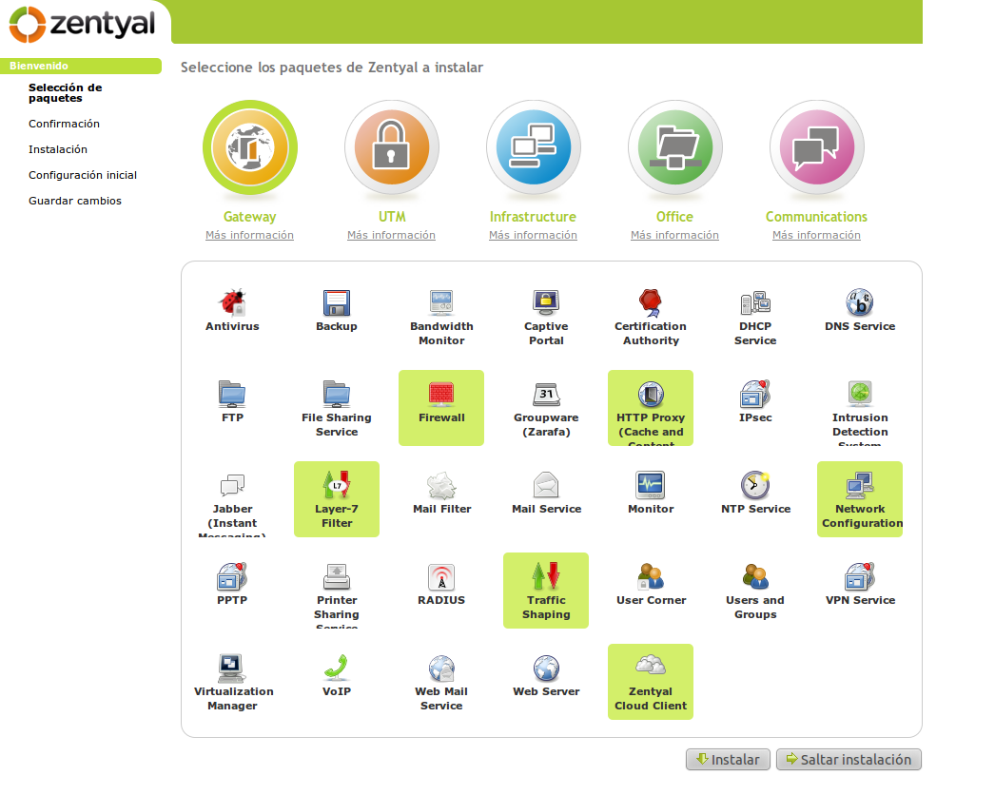Select the Monitor package
This screenshot has height=795, width=995.
651,498
